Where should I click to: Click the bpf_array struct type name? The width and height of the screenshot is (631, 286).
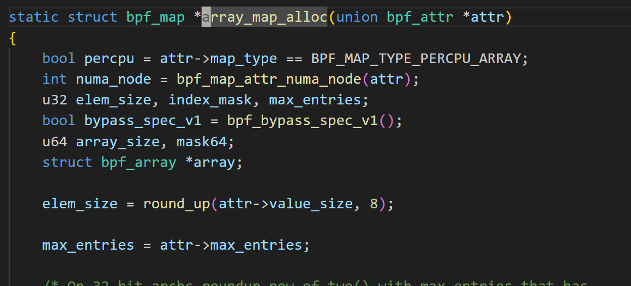pos(138,162)
